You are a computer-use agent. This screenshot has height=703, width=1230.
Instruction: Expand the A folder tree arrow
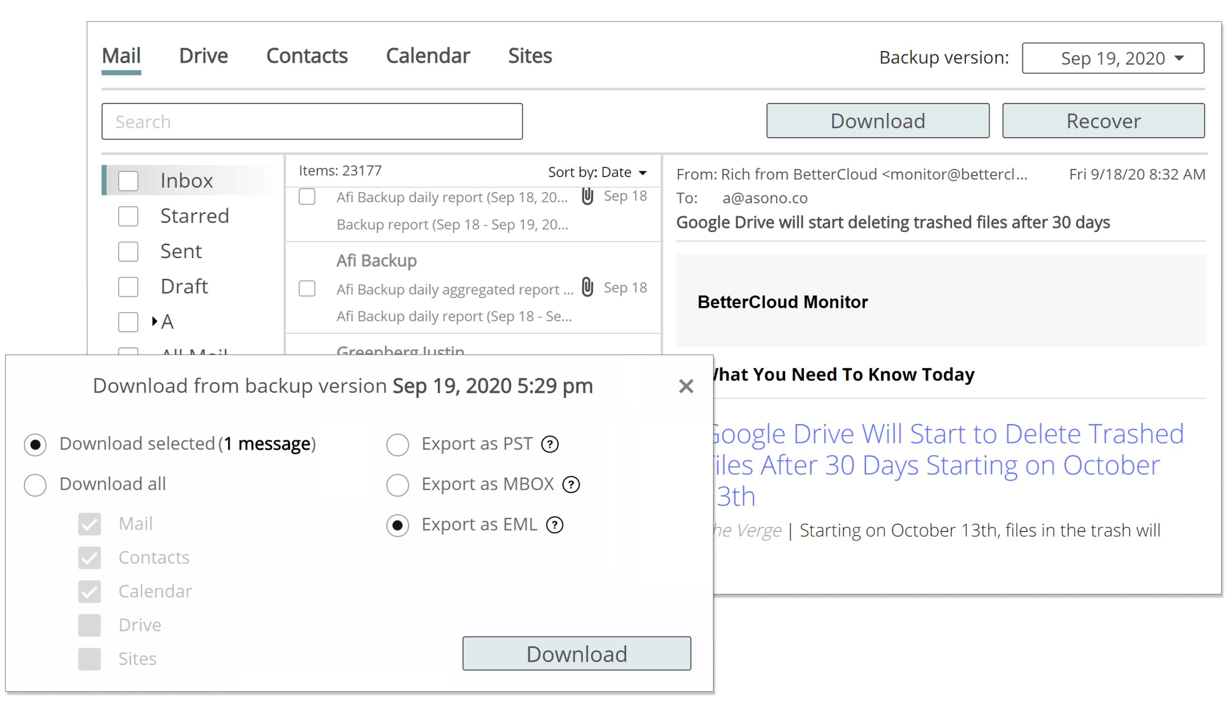pyautogui.click(x=154, y=321)
